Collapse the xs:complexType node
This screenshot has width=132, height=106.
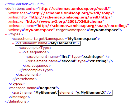point(16,48)
